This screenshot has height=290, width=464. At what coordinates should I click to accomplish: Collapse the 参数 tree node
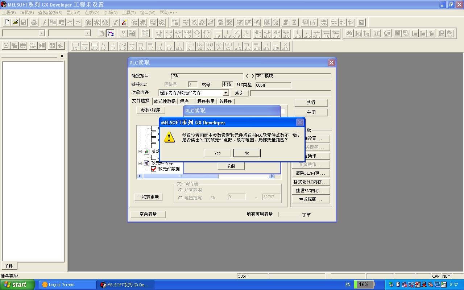click(x=140, y=152)
